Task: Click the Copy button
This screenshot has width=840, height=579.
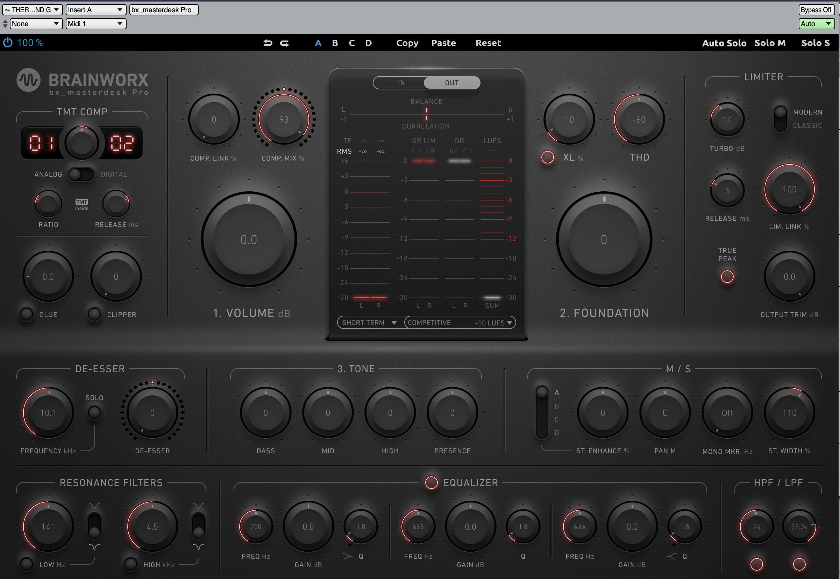Action: click(x=407, y=43)
